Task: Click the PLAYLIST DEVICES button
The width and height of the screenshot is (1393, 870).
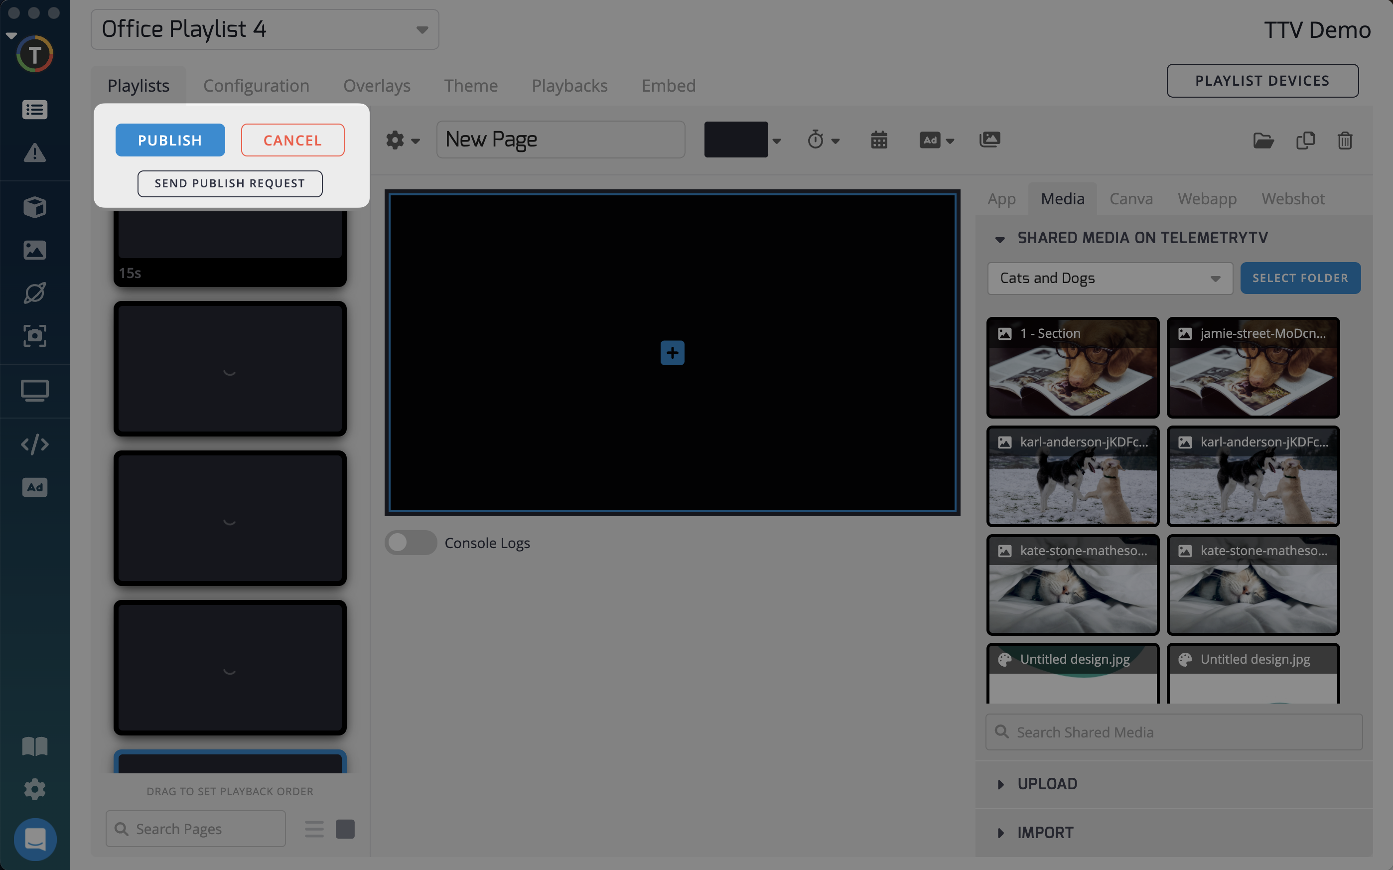Action: tap(1262, 81)
